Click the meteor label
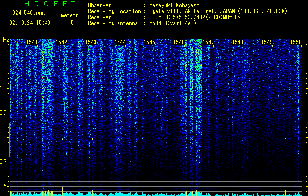308x196 pixels. click(x=70, y=15)
